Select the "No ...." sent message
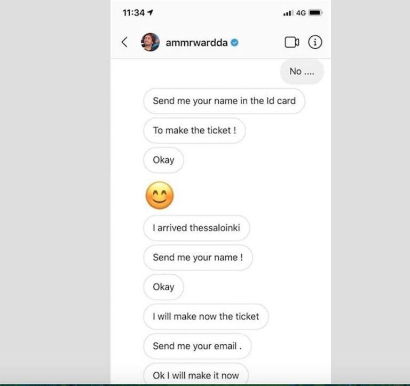Viewport: 410px width, 386px height. pos(302,71)
